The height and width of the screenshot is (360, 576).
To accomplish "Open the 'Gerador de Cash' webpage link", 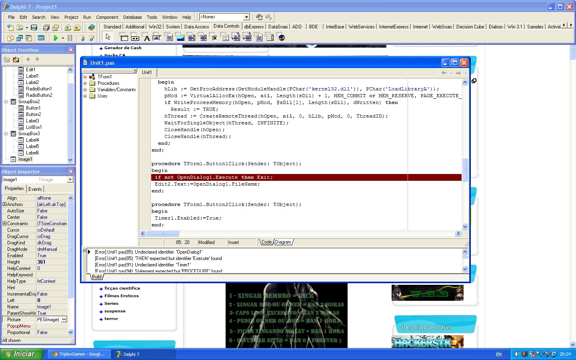I will [x=123, y=48].
